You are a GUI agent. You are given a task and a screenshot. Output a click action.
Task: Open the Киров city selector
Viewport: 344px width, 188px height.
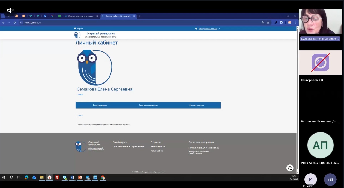tap(79, 29)
